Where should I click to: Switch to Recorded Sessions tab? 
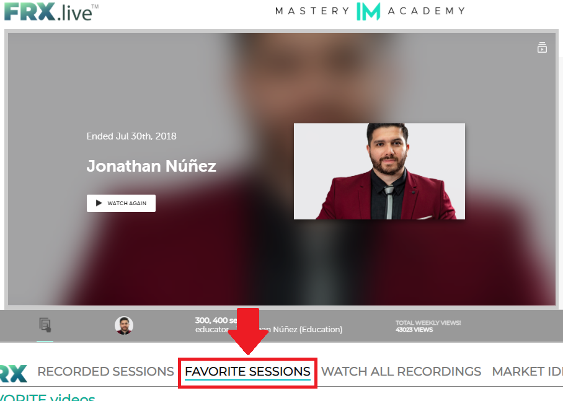point(105,372)
